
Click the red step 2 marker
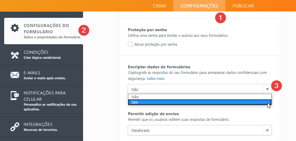tap(84, 31)
